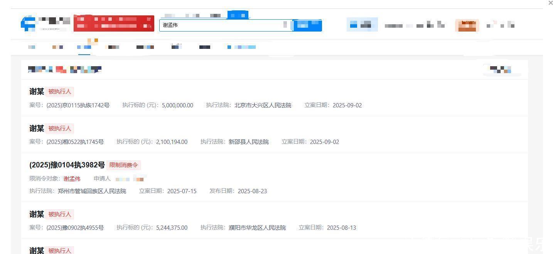Open 谢某 entry for case (2025)豫0902执4955号

(x=37, y=214)
